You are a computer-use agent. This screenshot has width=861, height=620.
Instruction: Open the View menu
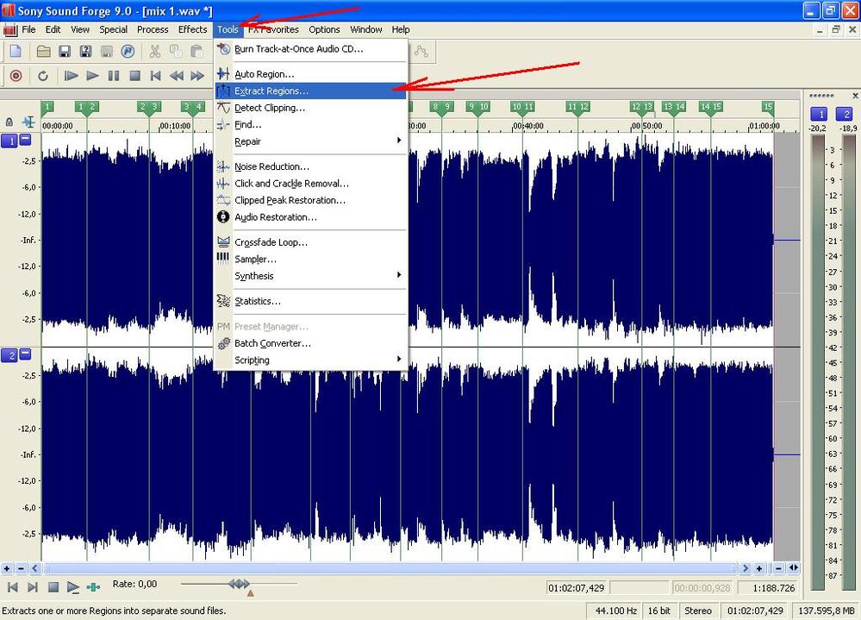(x=80, y=29)
